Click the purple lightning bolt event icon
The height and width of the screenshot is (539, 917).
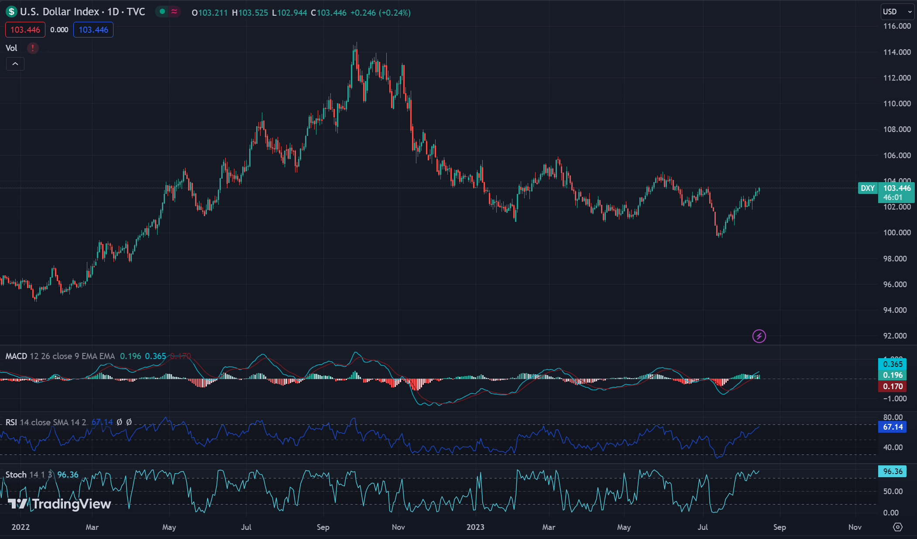click(759, 336)
